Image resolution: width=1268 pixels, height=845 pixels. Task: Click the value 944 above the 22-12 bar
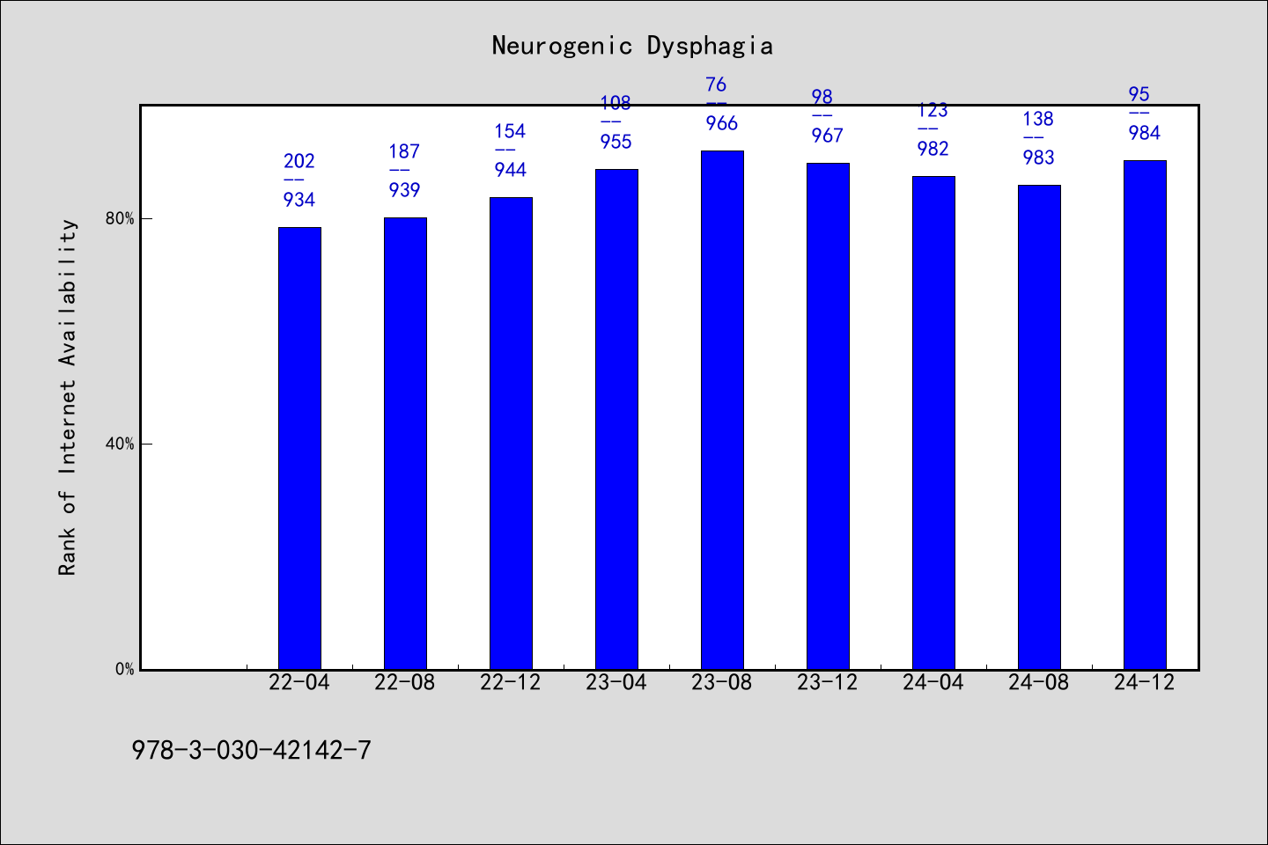pyautogui.click(x=511, y=170)
